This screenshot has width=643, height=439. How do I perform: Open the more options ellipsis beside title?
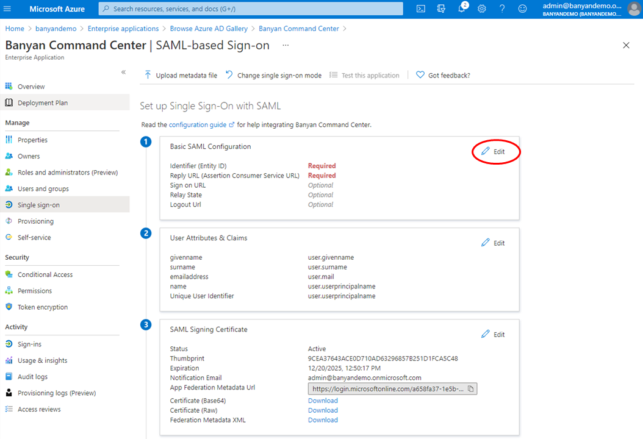tap(286, 46)
